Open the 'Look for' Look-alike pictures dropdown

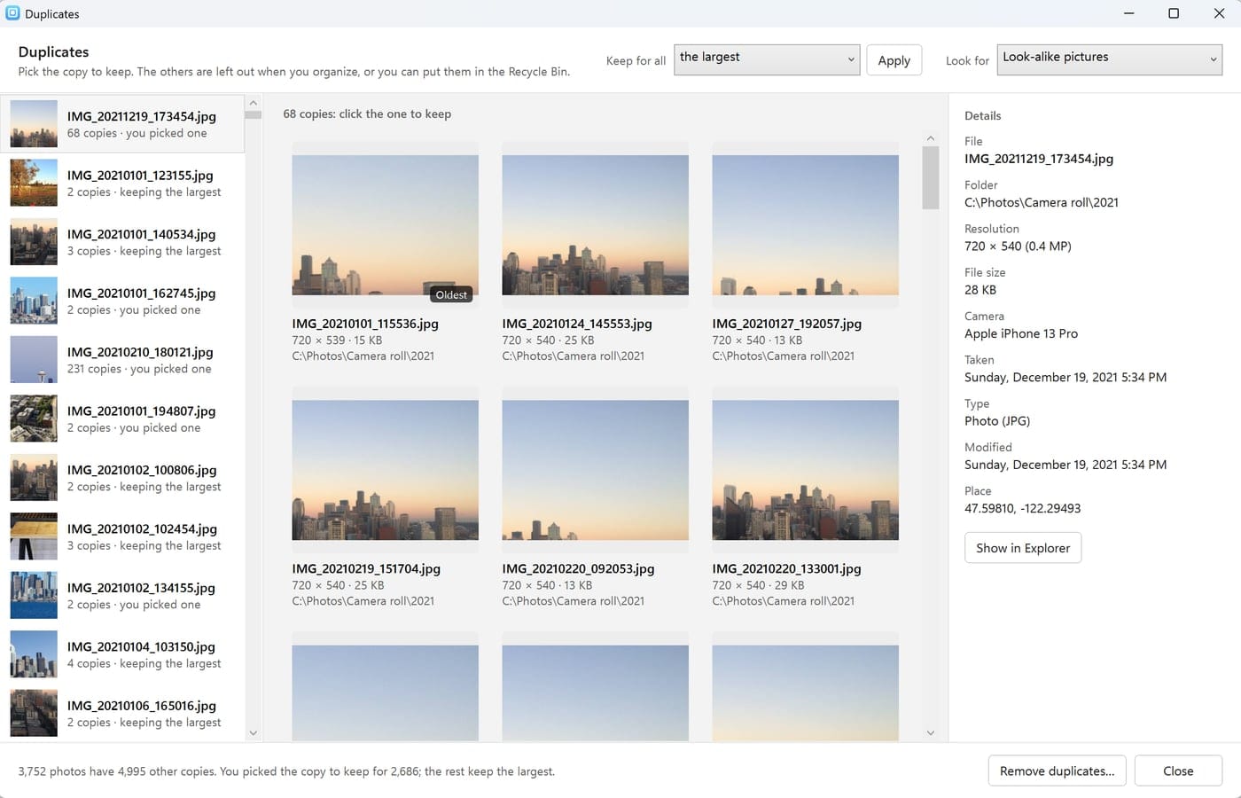pos(1109,59)
